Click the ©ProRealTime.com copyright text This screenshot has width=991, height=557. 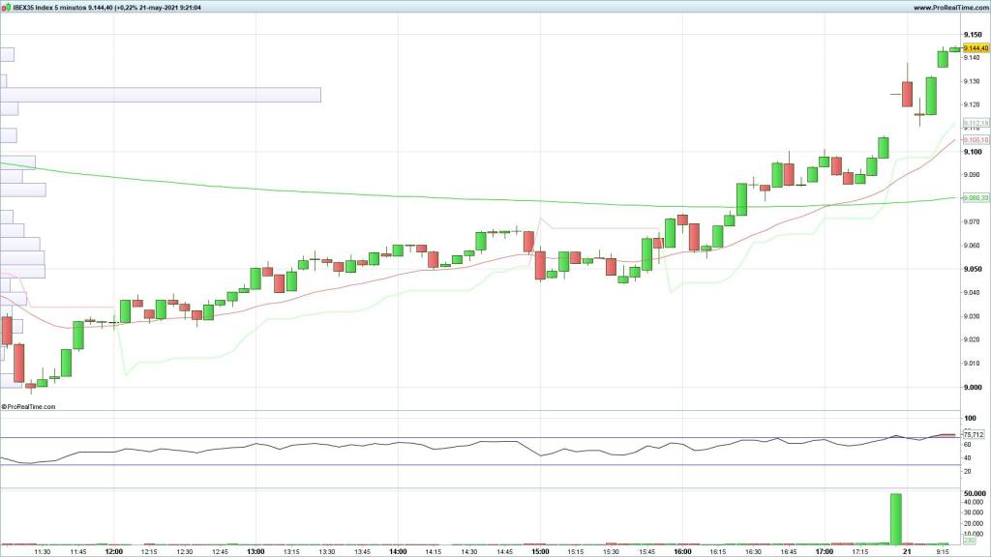[x=29, y=407]
